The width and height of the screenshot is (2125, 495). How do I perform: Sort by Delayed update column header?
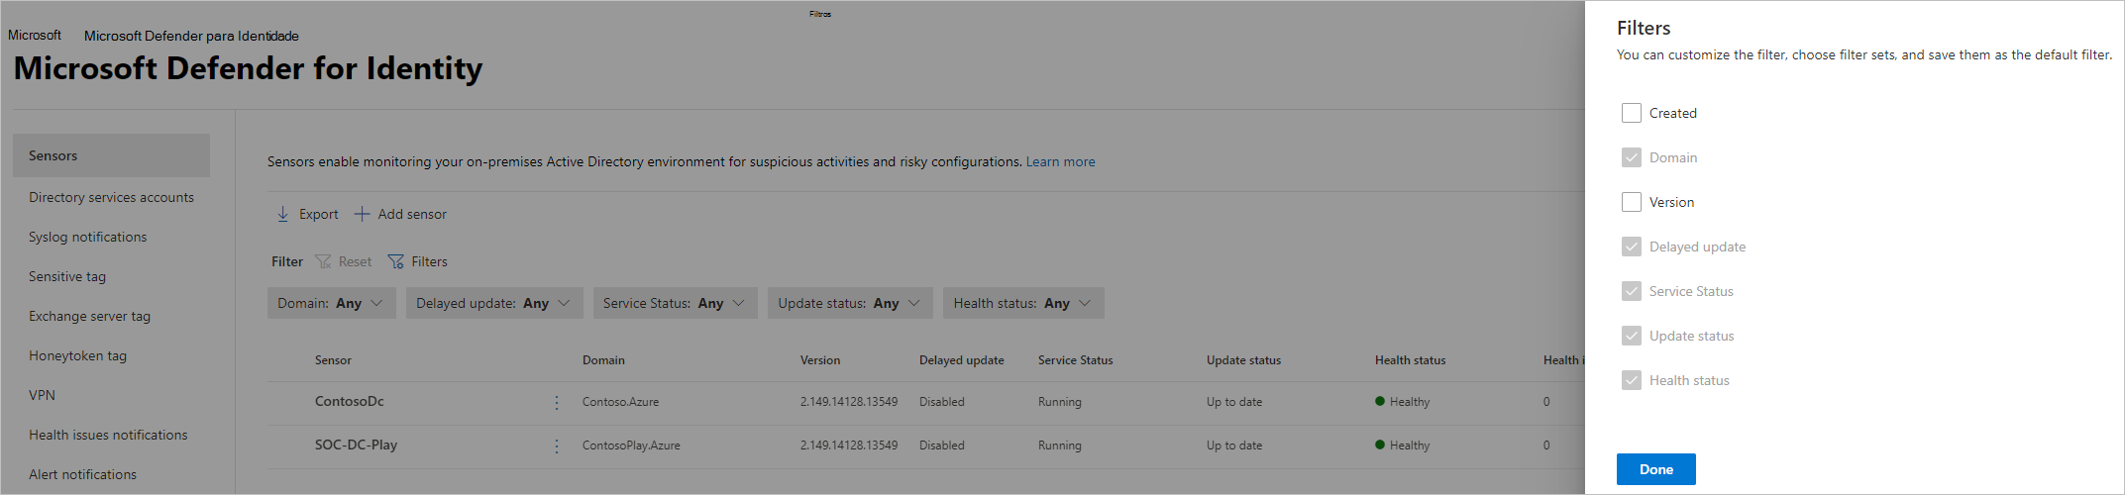tap(961, 360)
